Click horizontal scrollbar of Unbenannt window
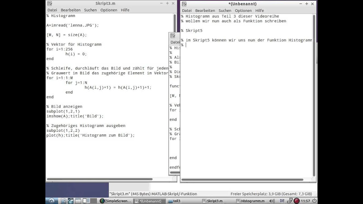The height and width of the screenshot is (204, 363). point(243,180)
